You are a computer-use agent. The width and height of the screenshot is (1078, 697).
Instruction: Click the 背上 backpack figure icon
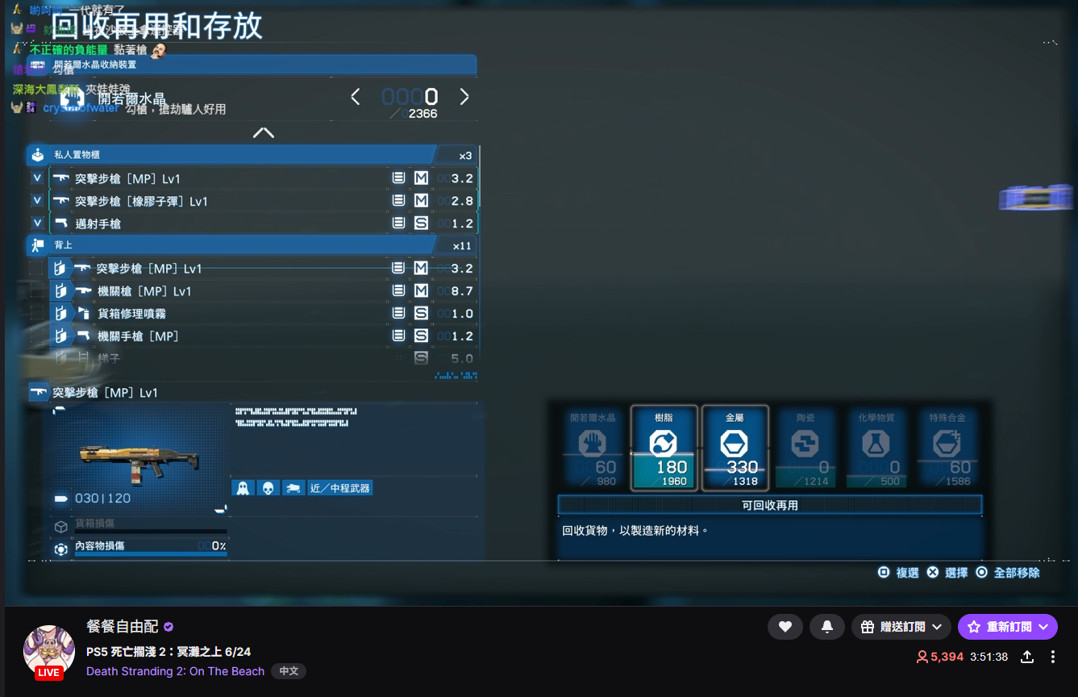37,245
